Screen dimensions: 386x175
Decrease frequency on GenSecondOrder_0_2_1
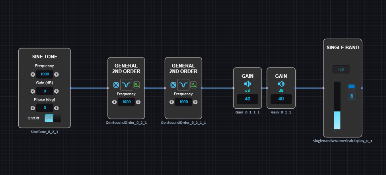[x=115, y=102]
